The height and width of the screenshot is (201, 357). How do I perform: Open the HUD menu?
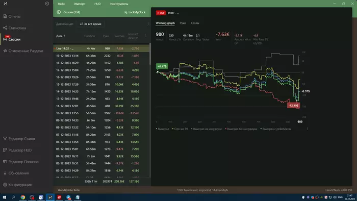click(97, 4)
